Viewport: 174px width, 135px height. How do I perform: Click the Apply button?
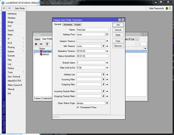click(x=118, y=35)
